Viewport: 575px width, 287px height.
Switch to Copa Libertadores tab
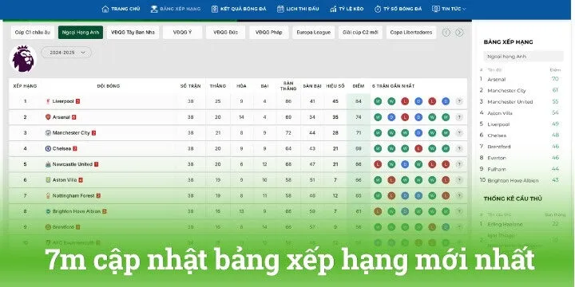point(411,32)
